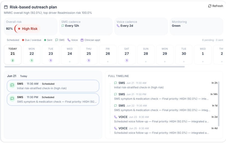Viewport: 226px width, 143px height.
Task: Click the High Risk badge
Action: click(x=27, y=29)
